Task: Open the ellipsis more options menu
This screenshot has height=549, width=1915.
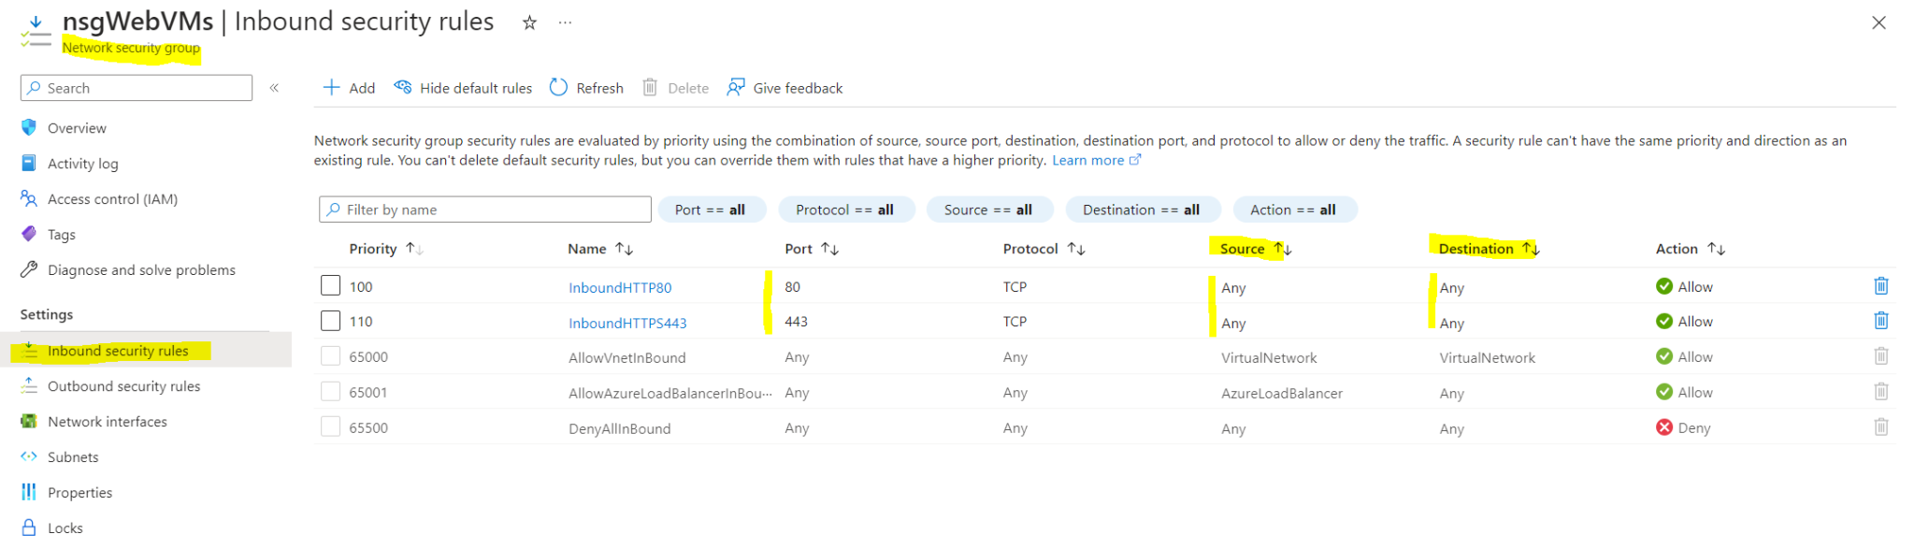Action: pos(565,22)
